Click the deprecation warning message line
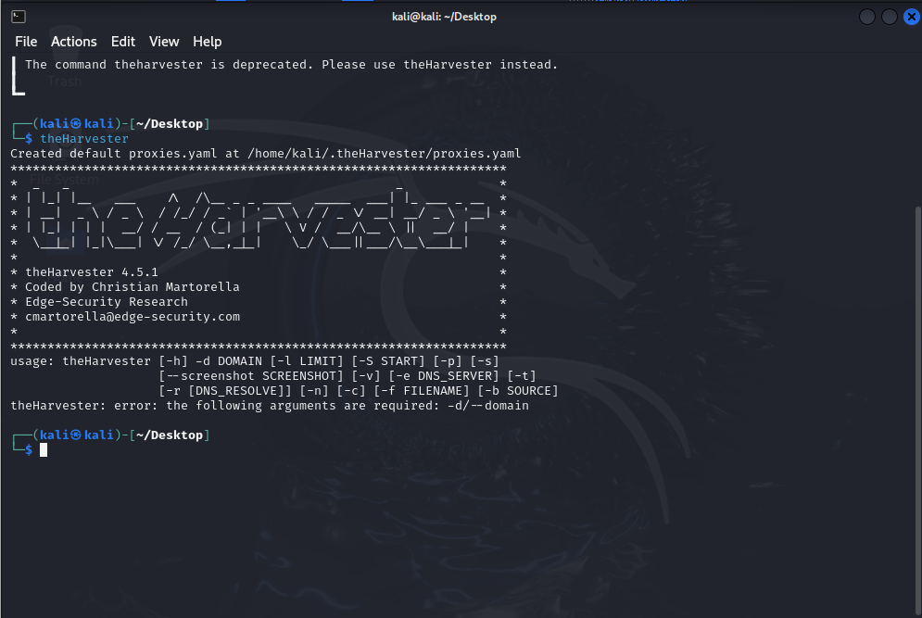Viewport: 922px width, 618px height. pyautogui.click(x=292, y=65)
